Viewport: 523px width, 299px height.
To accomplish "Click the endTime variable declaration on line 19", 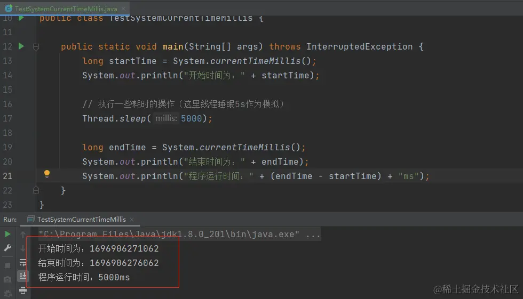I will click(x=128, y=147).
